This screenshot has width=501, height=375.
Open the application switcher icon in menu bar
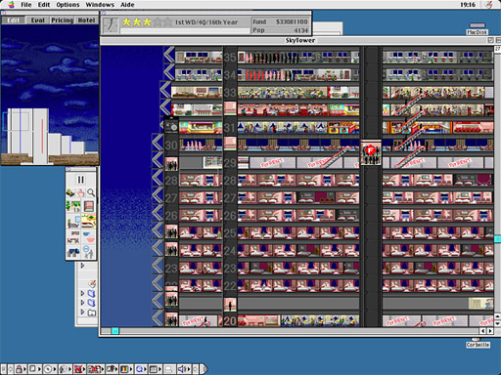[x=489, y=5]
